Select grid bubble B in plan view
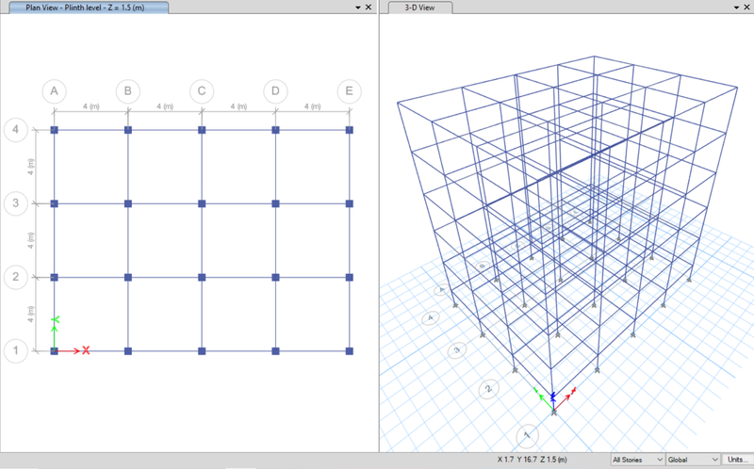 click(128, 91)
